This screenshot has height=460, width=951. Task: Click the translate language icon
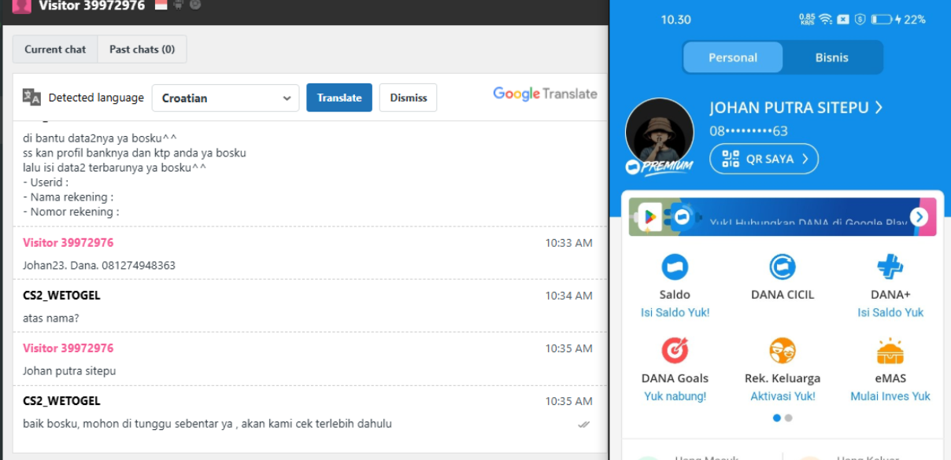[31, 97]
